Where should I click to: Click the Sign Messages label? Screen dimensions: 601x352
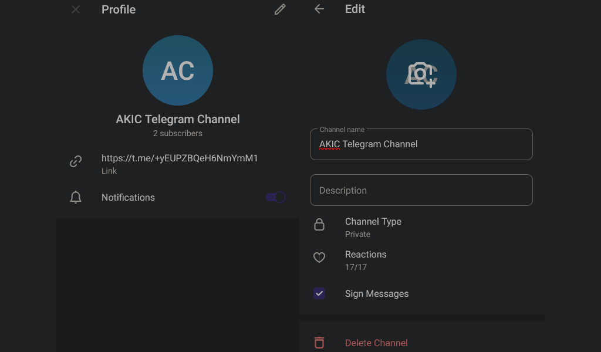(377, 293)
